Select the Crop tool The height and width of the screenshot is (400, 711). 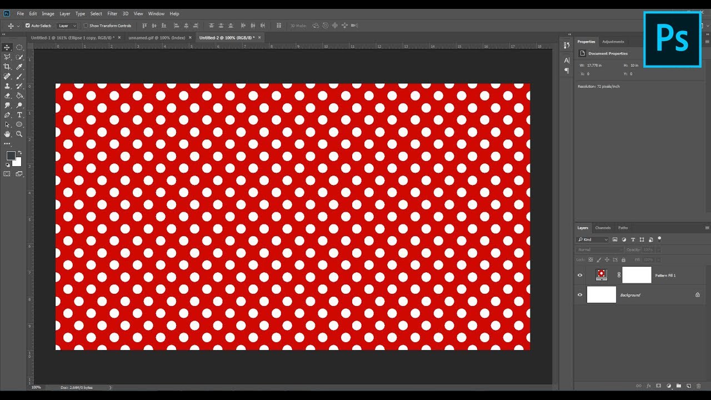click(7, 67)
